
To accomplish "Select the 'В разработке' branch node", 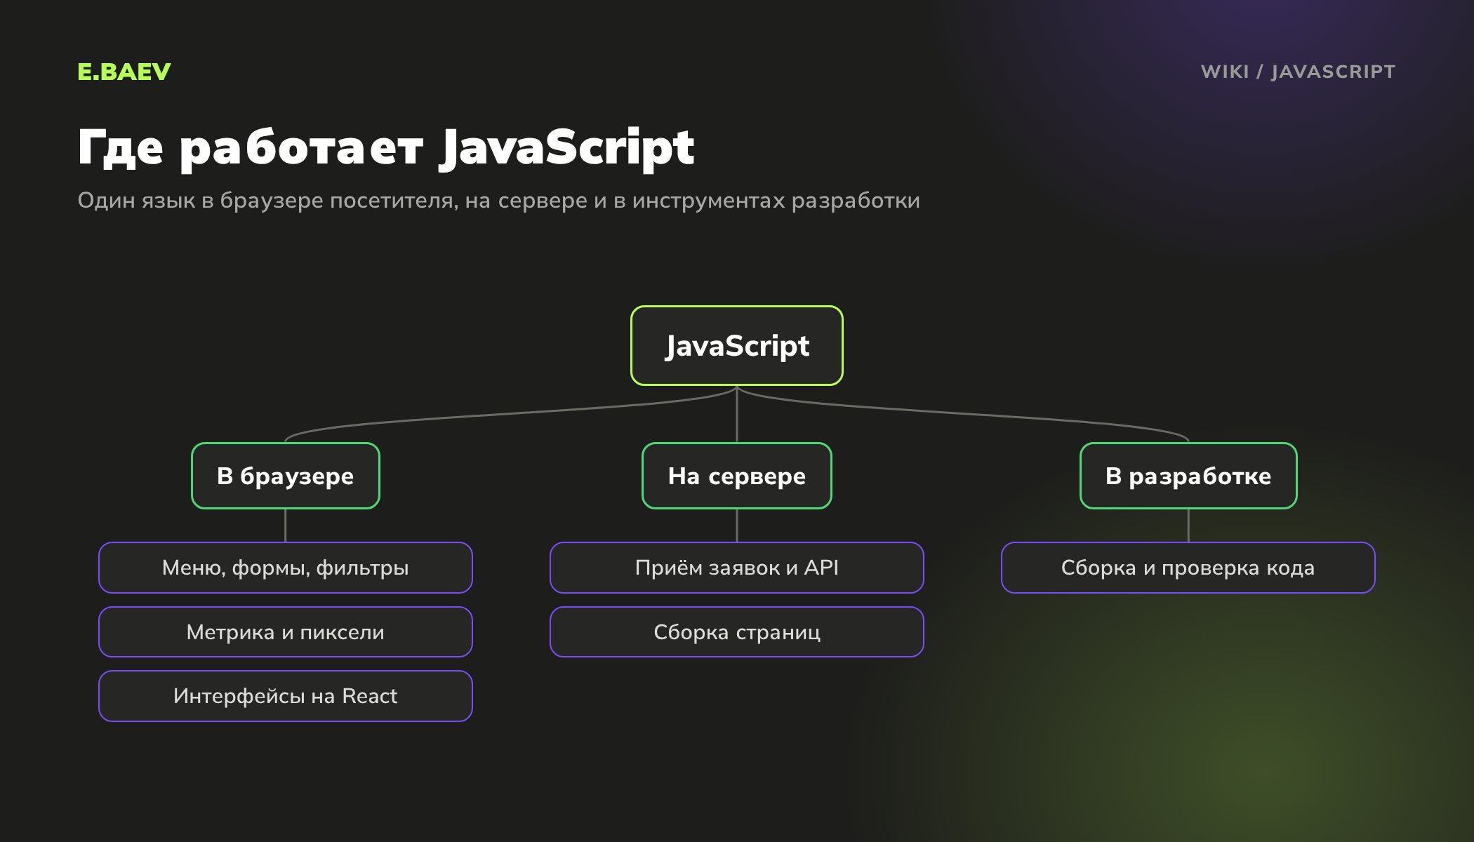I will pyautogui.click(x=1188, y=476).
